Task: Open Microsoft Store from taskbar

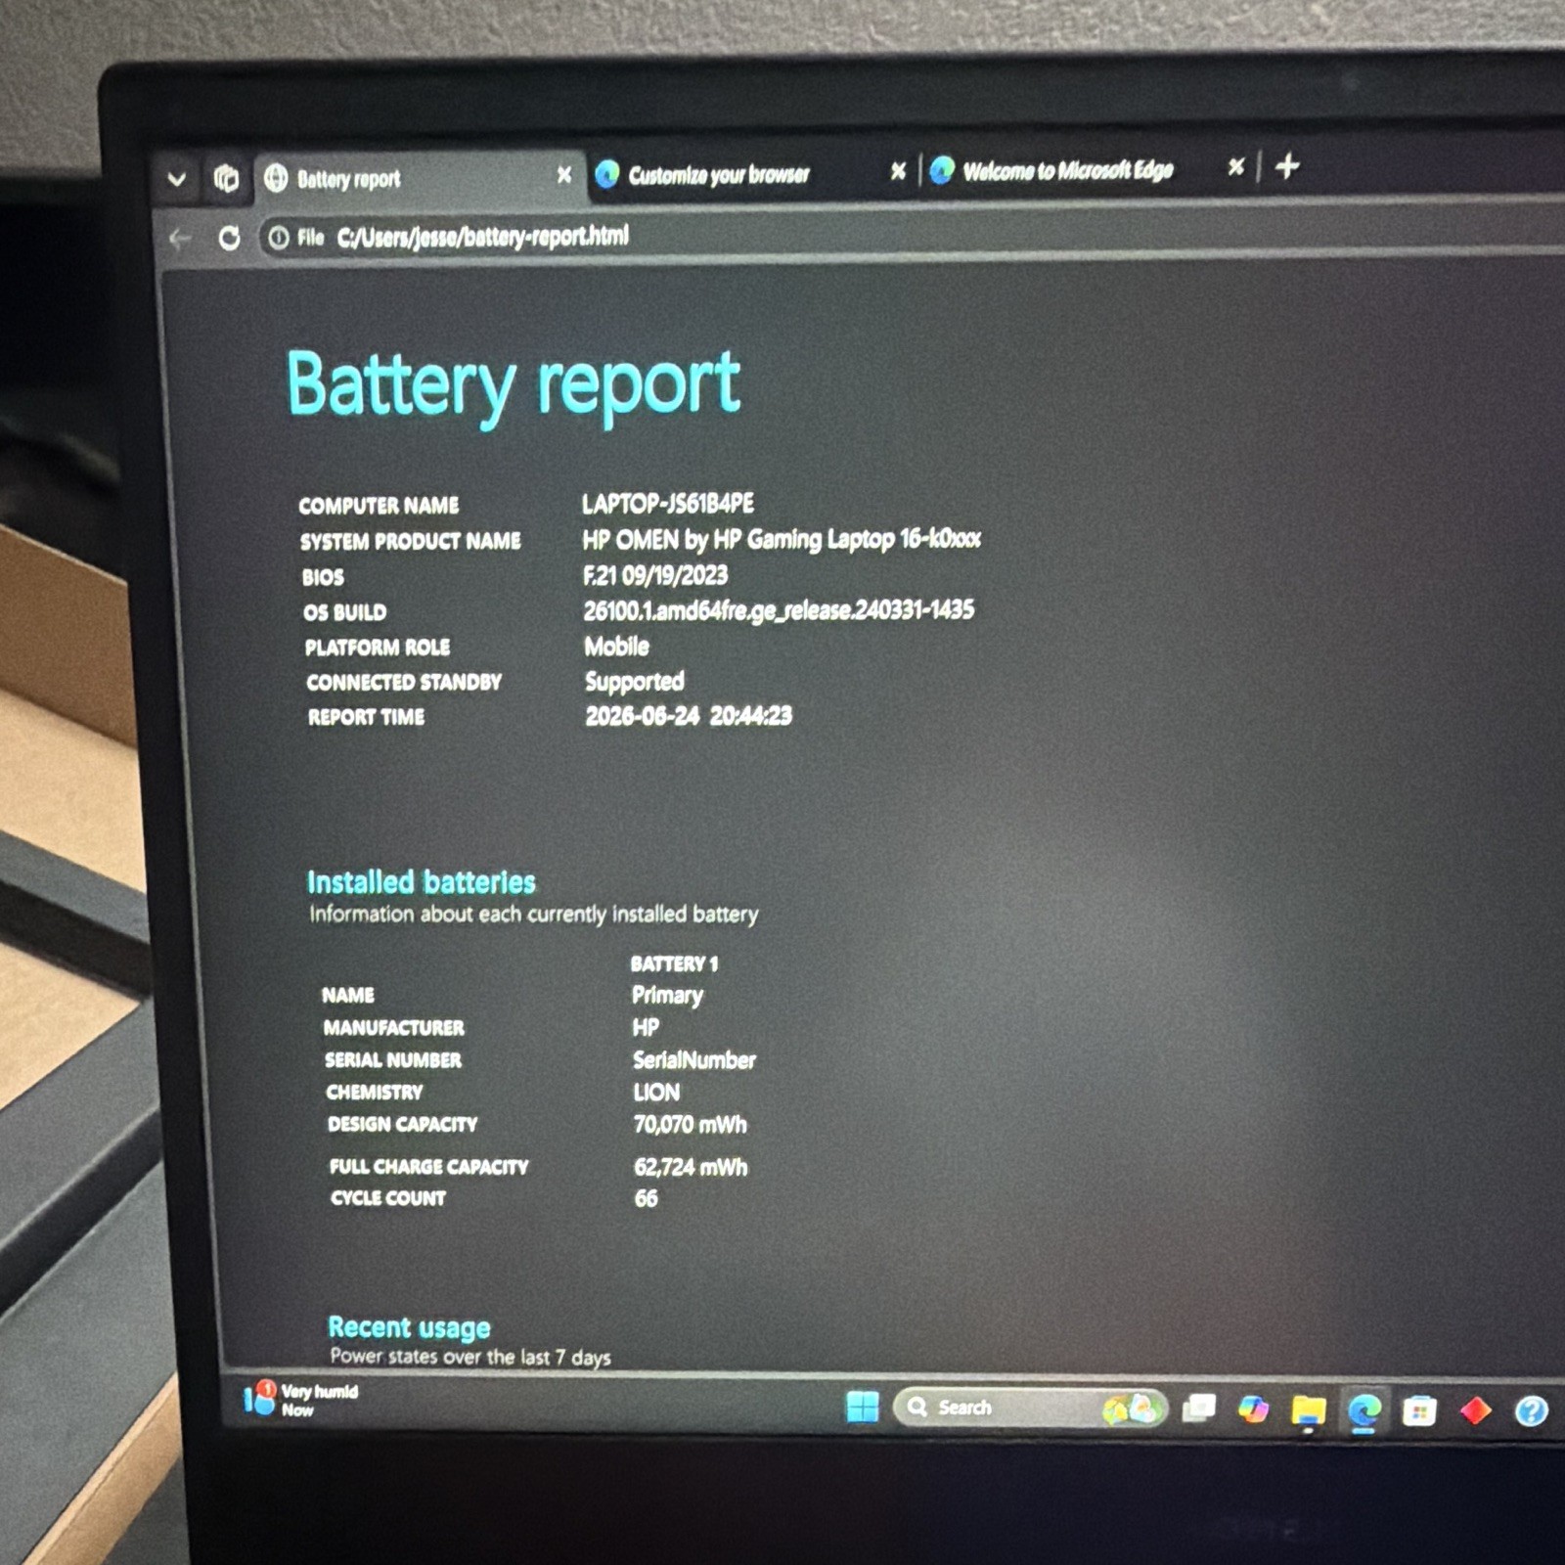Action: (x=1418, y=1411)
